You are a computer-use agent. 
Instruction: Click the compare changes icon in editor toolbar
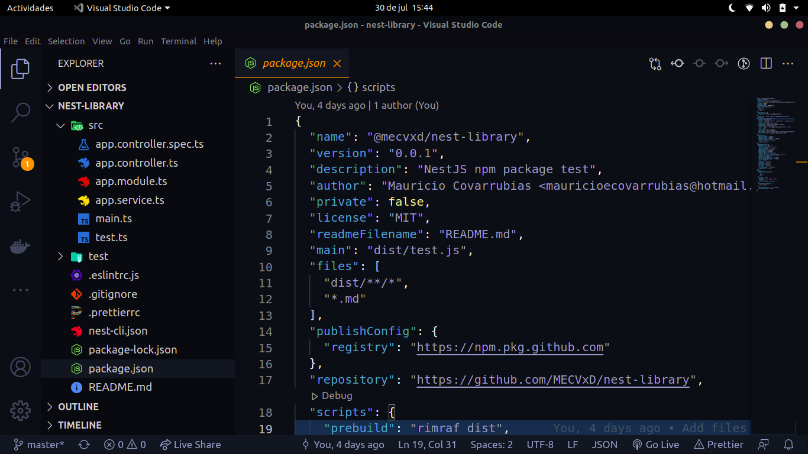tap(655, 63)
